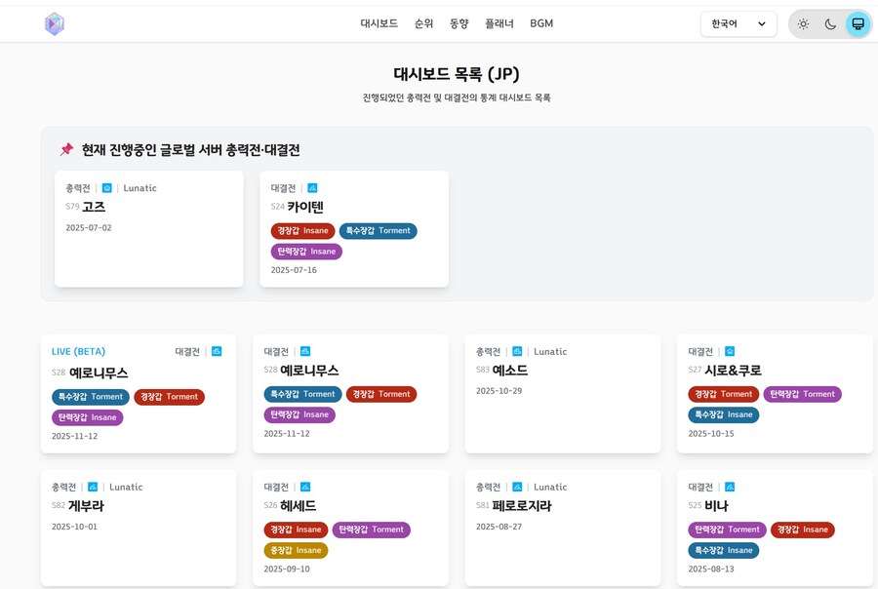Click the 플래너 navigation link
The height and width of the screenshot is (589, 878).
click(499, 23)
